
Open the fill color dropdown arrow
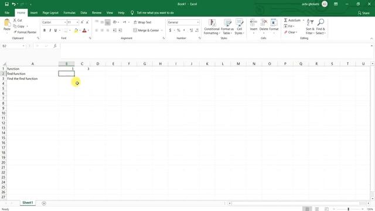pyautogui.click(x=80, y=30)
